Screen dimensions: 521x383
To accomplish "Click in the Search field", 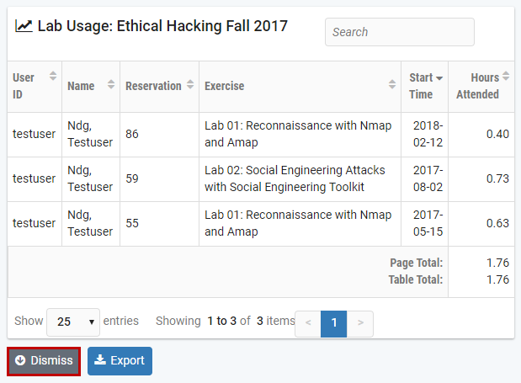I will [399, 32].
